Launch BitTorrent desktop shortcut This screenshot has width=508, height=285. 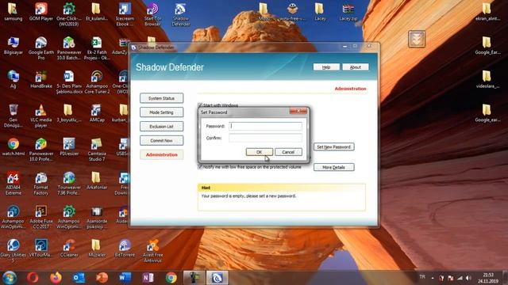125,248
